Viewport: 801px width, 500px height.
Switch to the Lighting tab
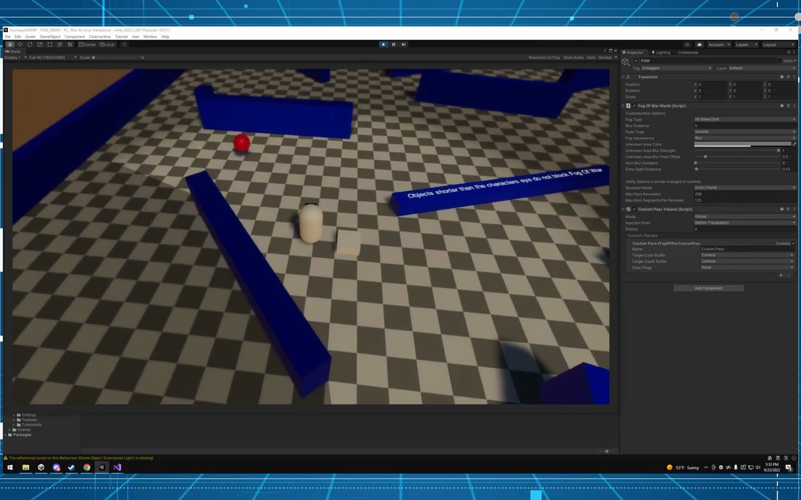[661, 52]
